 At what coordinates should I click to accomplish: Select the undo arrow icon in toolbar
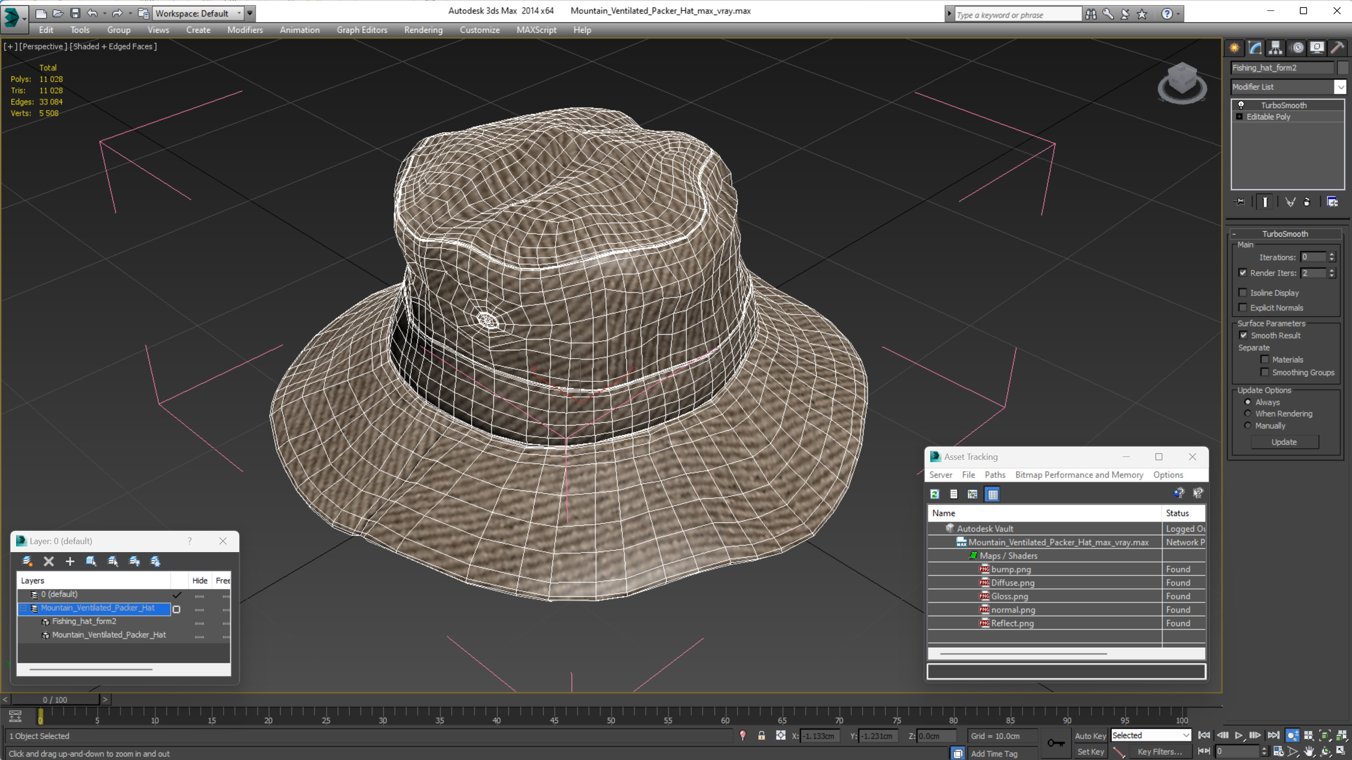(93, 13)
